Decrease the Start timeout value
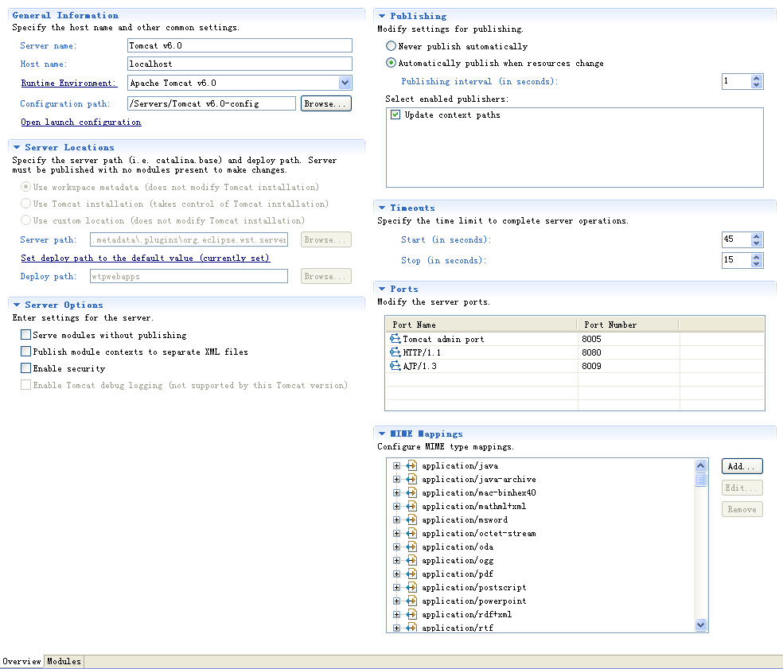This screenshot has height=669, width=783. click(757, 243)
